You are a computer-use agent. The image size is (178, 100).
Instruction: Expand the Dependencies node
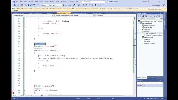point(140,27)
